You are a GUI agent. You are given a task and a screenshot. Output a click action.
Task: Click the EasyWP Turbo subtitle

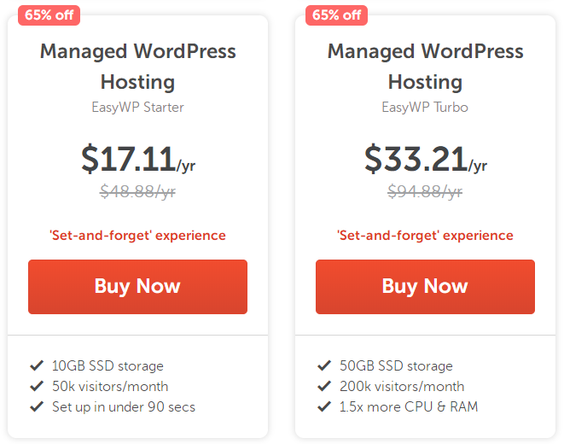point(425,107)
